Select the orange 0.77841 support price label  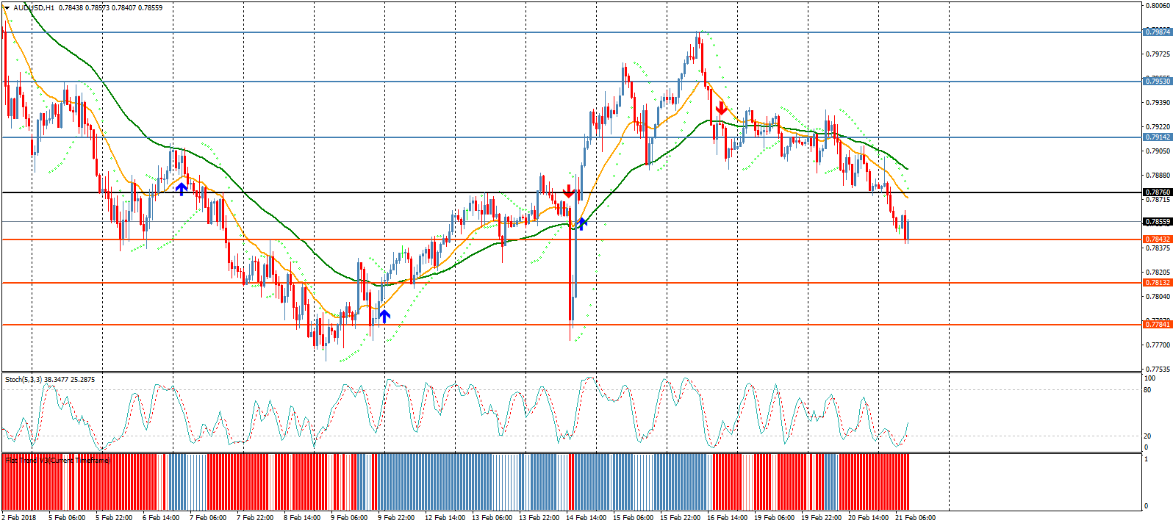pyautogui.click(x=1158, y=325)
